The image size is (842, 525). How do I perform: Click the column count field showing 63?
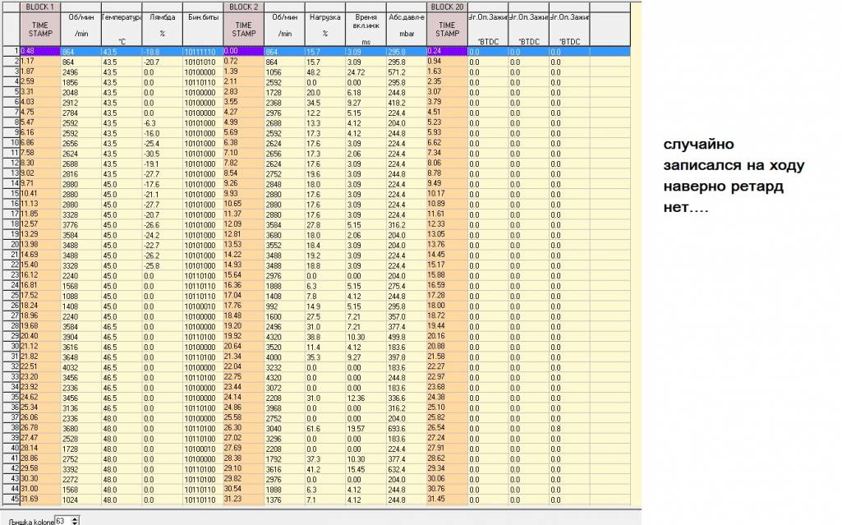(64, 520)
